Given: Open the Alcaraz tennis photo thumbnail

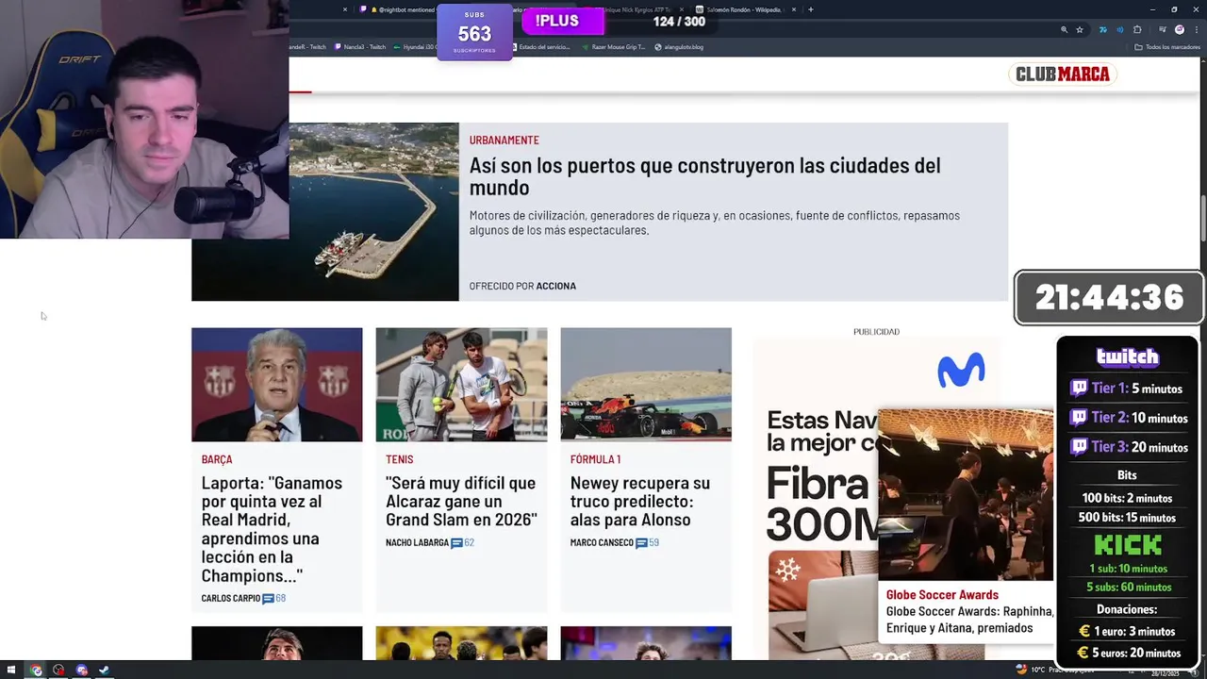Looking at the screenshot, I should coord(461,385).
